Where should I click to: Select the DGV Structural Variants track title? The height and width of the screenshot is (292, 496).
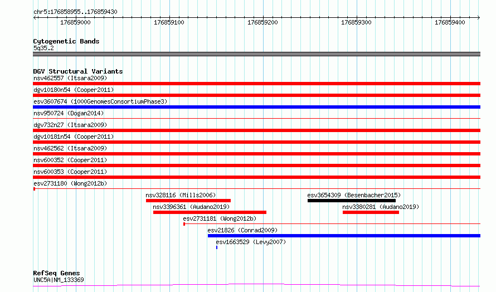(x=78, y=71)
